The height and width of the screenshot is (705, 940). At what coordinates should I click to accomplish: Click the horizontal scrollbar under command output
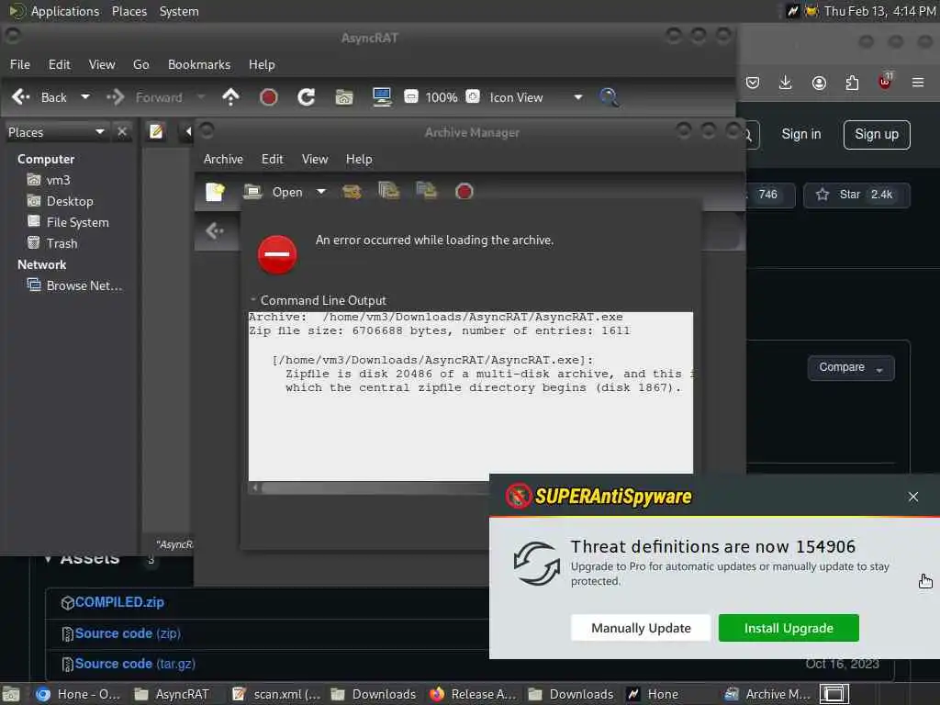pyautogui.click(x=375, y=488)
